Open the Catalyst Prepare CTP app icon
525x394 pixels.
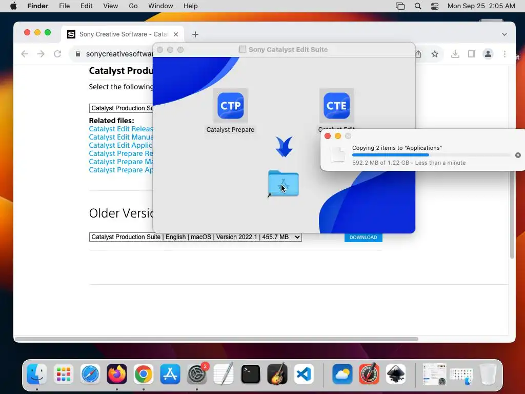point(230,106)
